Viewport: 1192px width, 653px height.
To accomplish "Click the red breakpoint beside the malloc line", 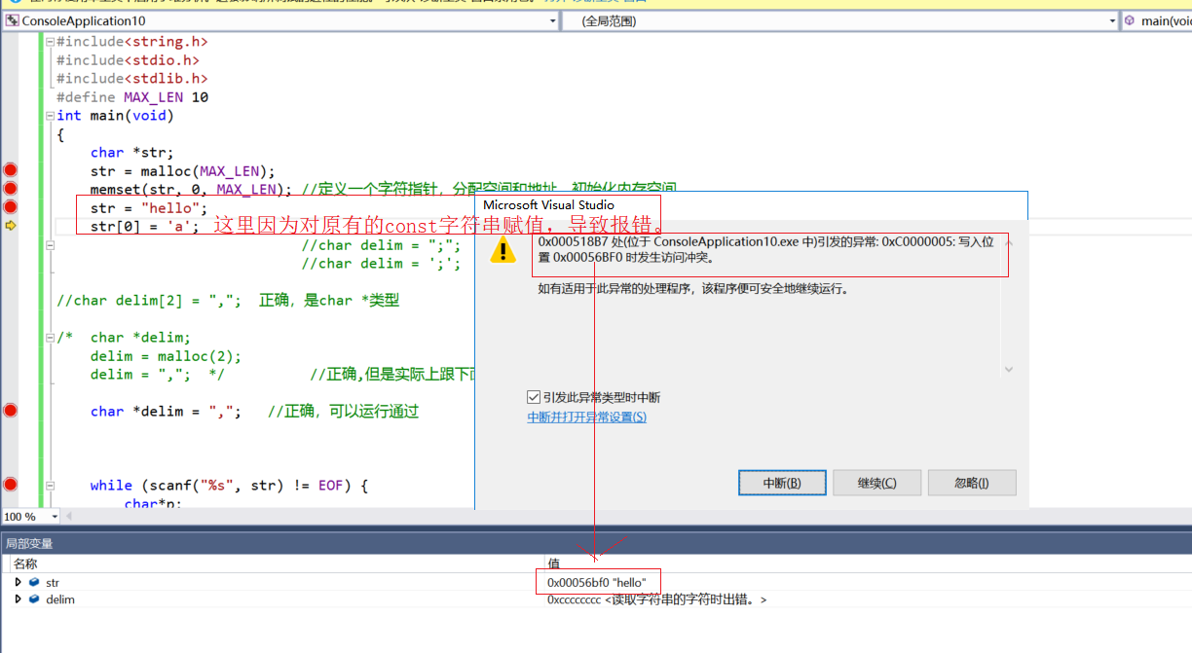I will pos(10,169).
